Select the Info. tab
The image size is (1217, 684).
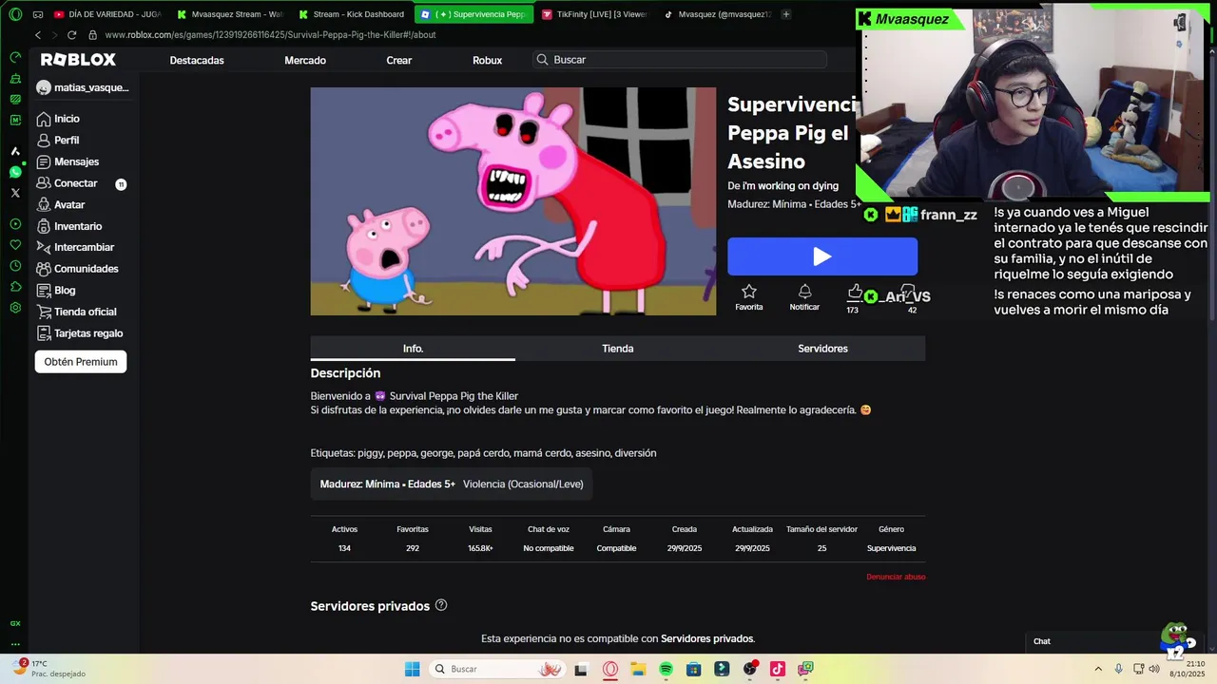coord(413,349)
